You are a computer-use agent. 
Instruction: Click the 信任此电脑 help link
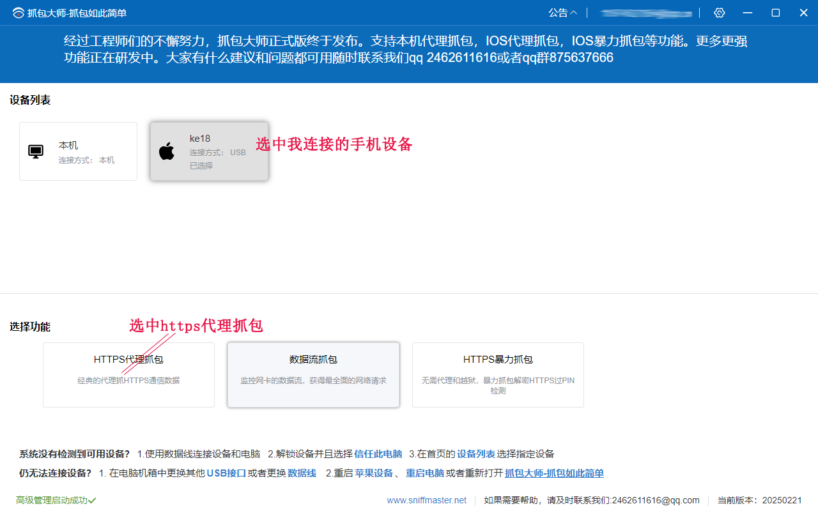click(x=378, y=454)
